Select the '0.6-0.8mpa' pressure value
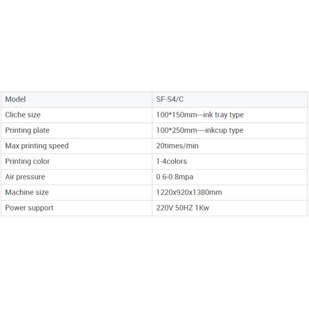Image resolution: width=309 pixels, height=309 pixels. point(175,177)
